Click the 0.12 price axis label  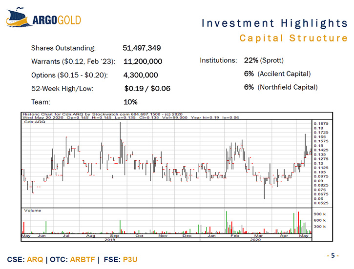pyautogui.click(x=318, y=163)
